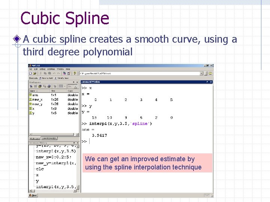Click the Workspace horizontal scrollbar

(54, 134)
